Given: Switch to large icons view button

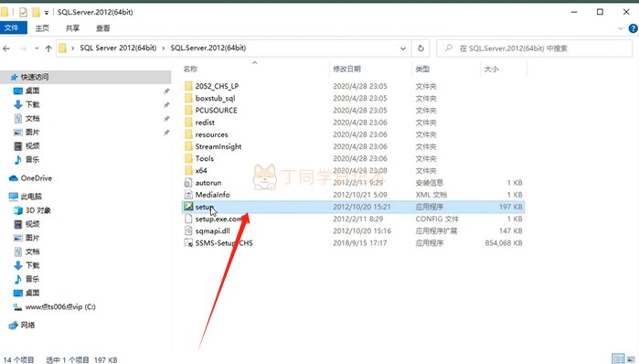Looking at the screenshot, I should (632, 359).
